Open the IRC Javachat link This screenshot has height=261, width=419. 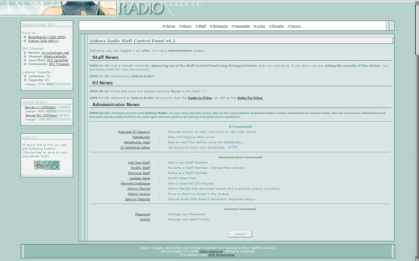[57, 60]
